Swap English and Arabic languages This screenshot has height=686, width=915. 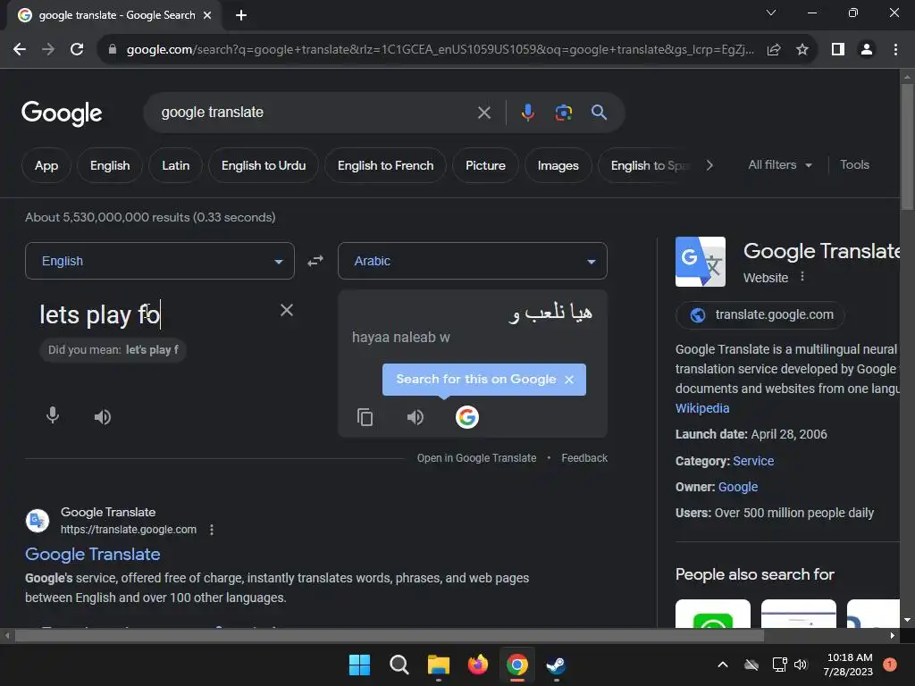coord(315,261)
